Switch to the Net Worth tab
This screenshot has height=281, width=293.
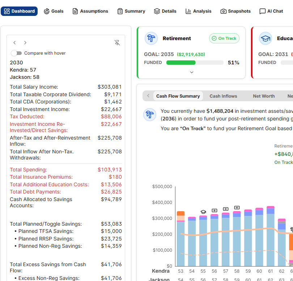(264, 96)
